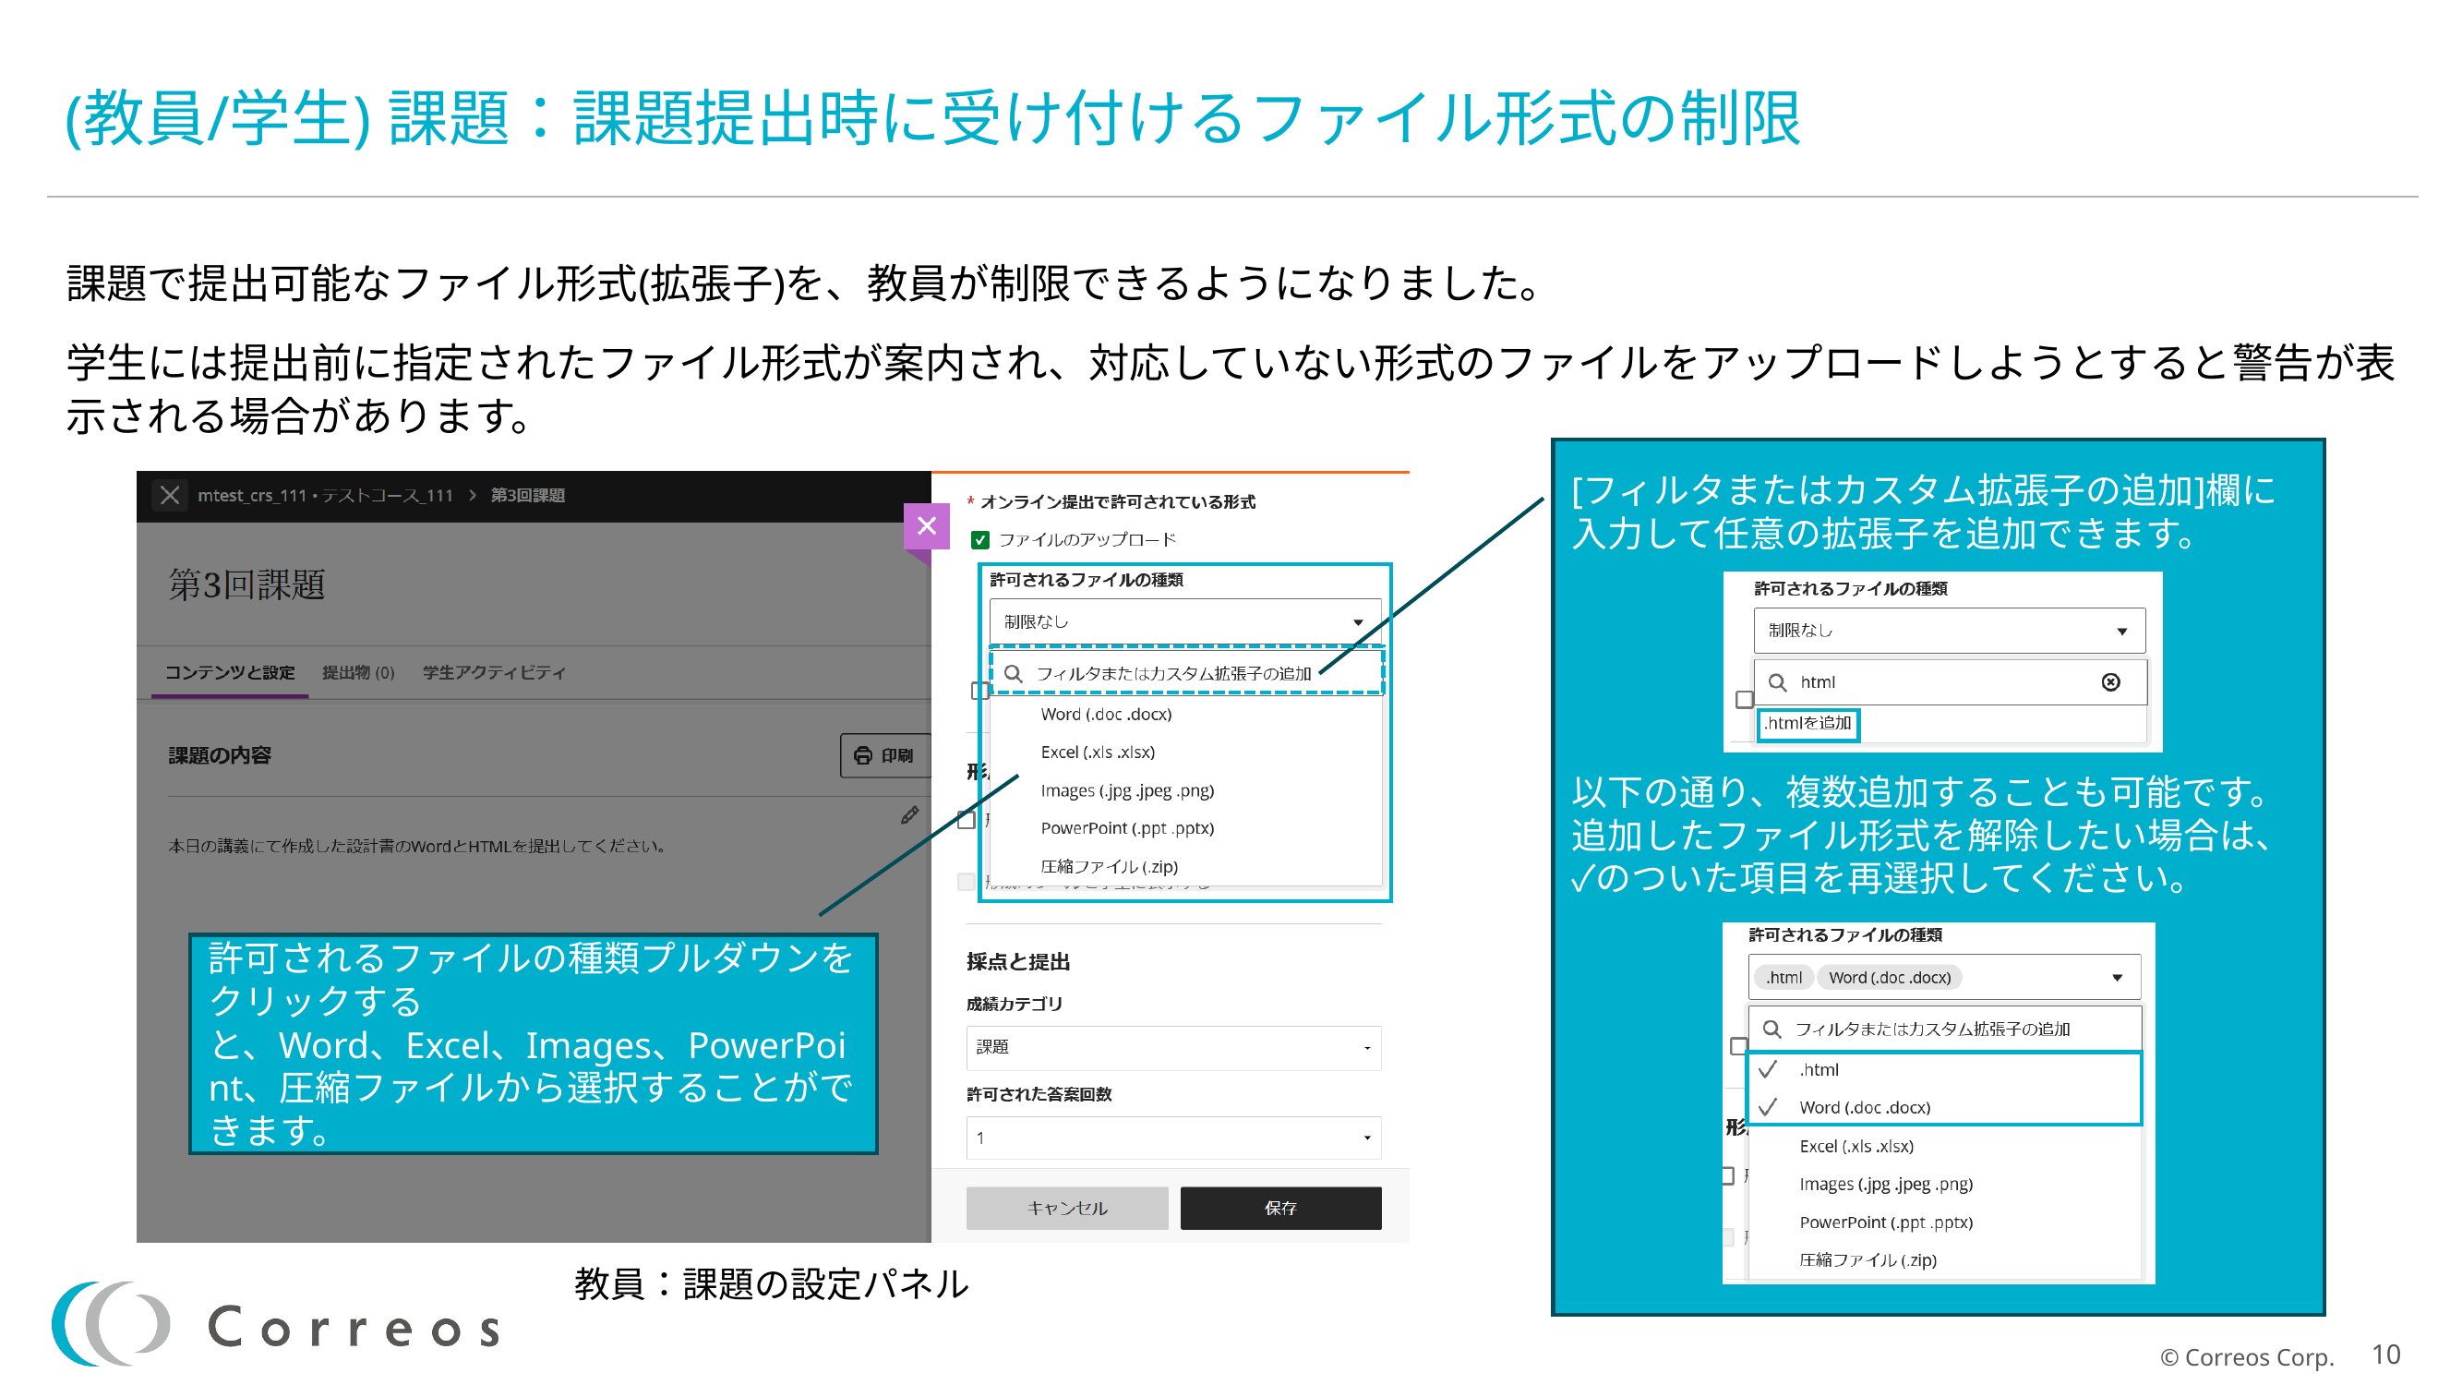The width and height of the screenshot is (2462, 1385).
Task: Select Images (.jpg .jpeg .png) above PowerPoint in the unchecked list
Action: [1186, 790]
